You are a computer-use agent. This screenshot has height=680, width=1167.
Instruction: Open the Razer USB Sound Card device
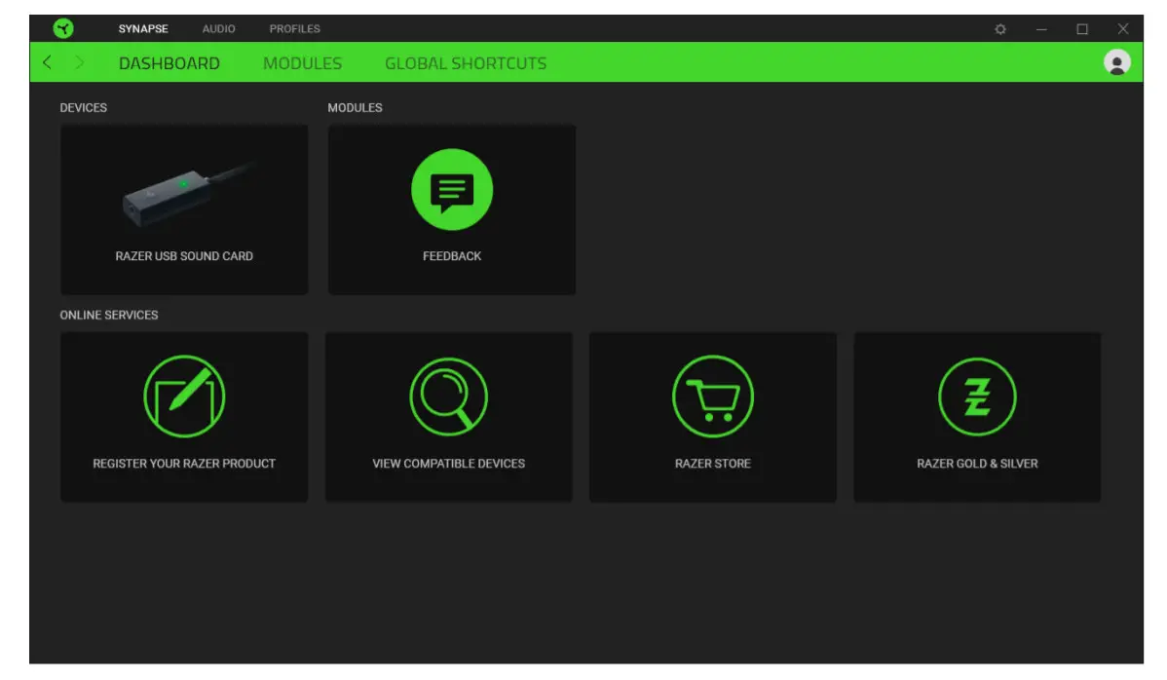[183, 209]
